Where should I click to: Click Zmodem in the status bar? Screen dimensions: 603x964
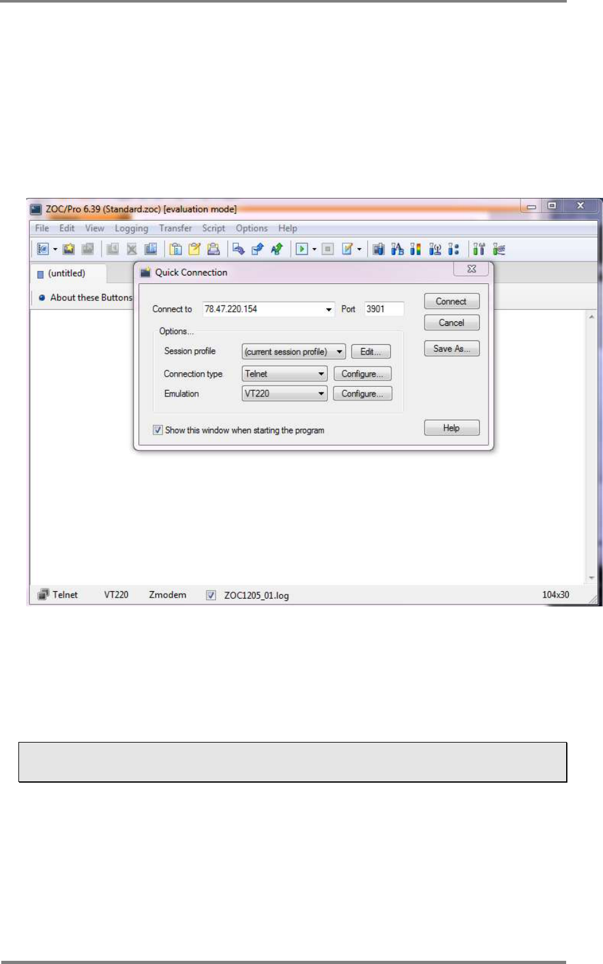pyautogui.click(x=168, y=595)
